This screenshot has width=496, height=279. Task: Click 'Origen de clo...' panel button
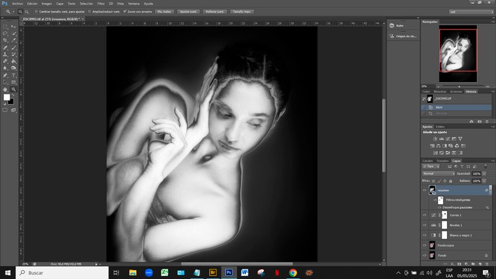(403, 36)
